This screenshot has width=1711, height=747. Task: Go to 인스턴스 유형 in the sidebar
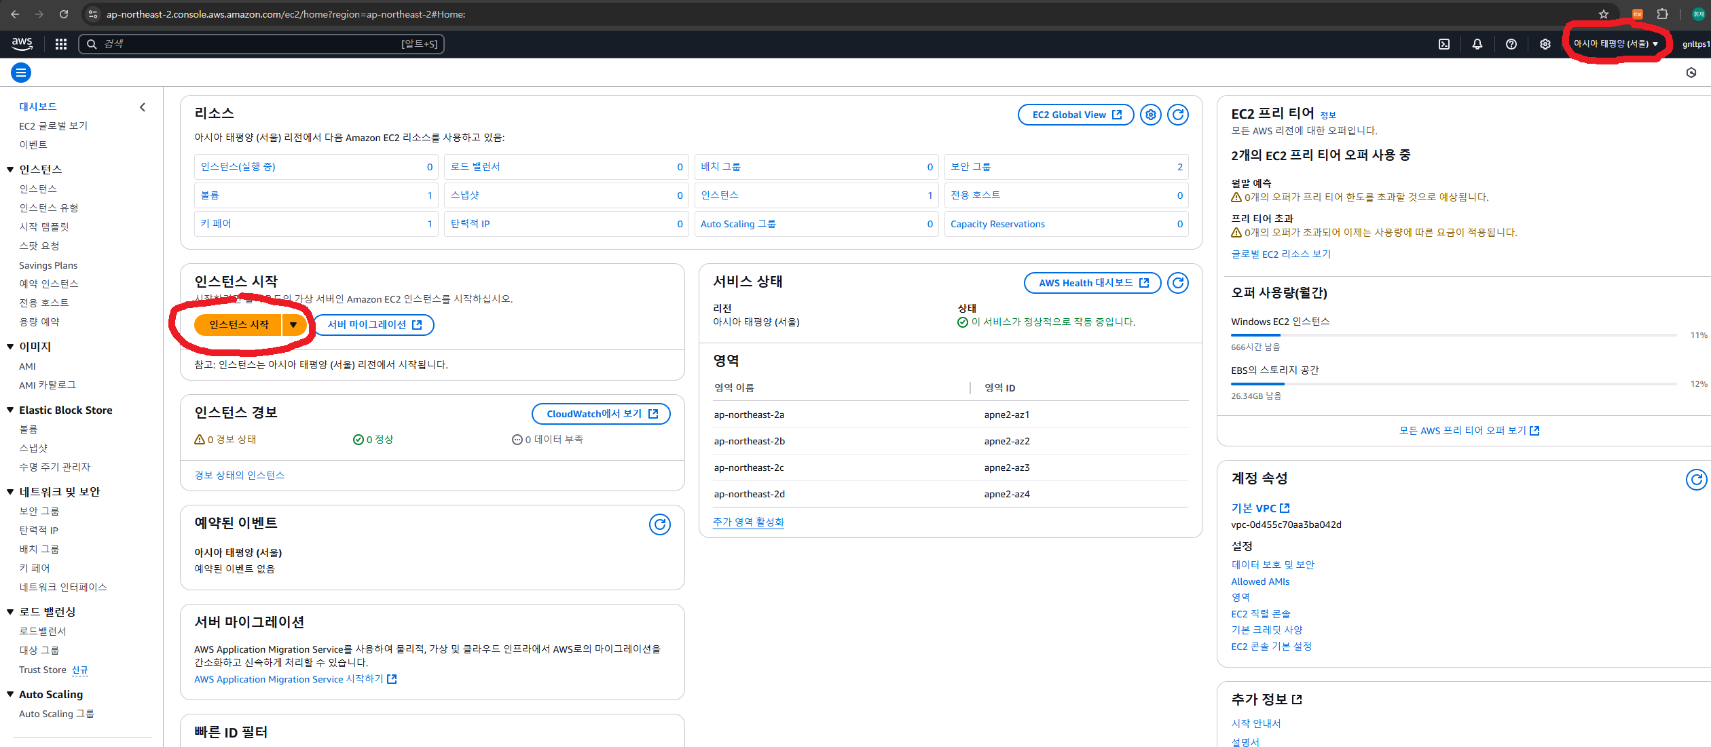click(x=49, y=208)
